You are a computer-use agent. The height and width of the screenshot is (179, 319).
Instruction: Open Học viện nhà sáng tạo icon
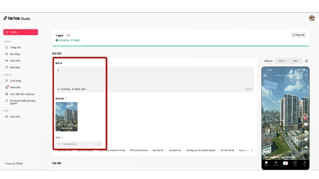coord(7,94)
